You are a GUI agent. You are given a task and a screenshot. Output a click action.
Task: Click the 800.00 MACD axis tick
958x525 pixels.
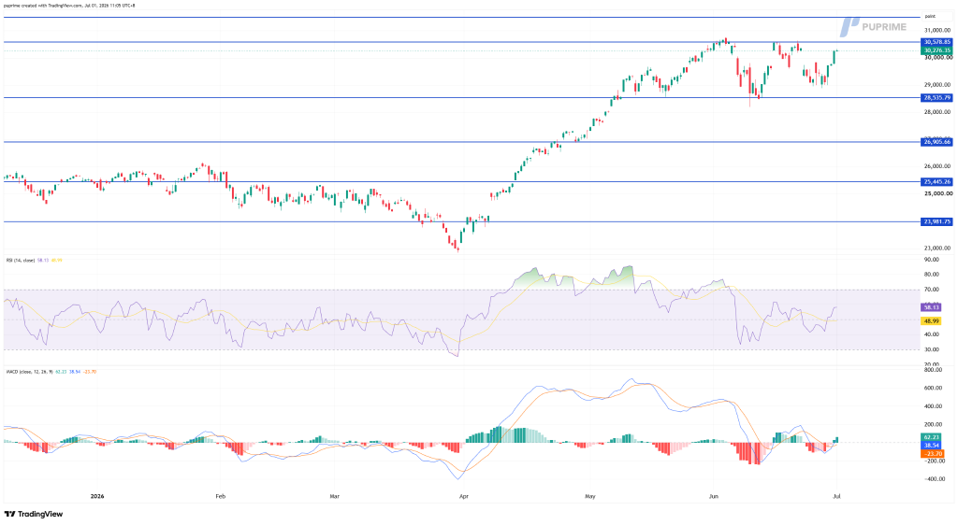[x=933, y=370]
